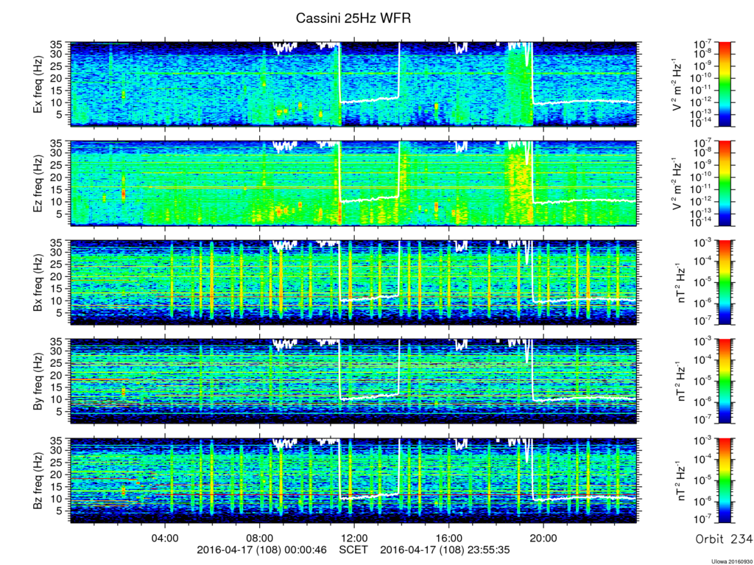Click the Ex panel color bar
This screenshot has width=754, height=565.
point(725,84)
